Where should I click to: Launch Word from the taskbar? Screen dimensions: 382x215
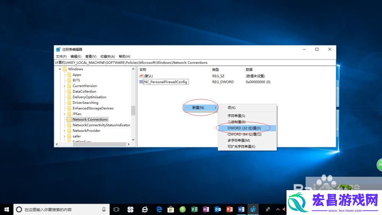click(x=241, y=209)
